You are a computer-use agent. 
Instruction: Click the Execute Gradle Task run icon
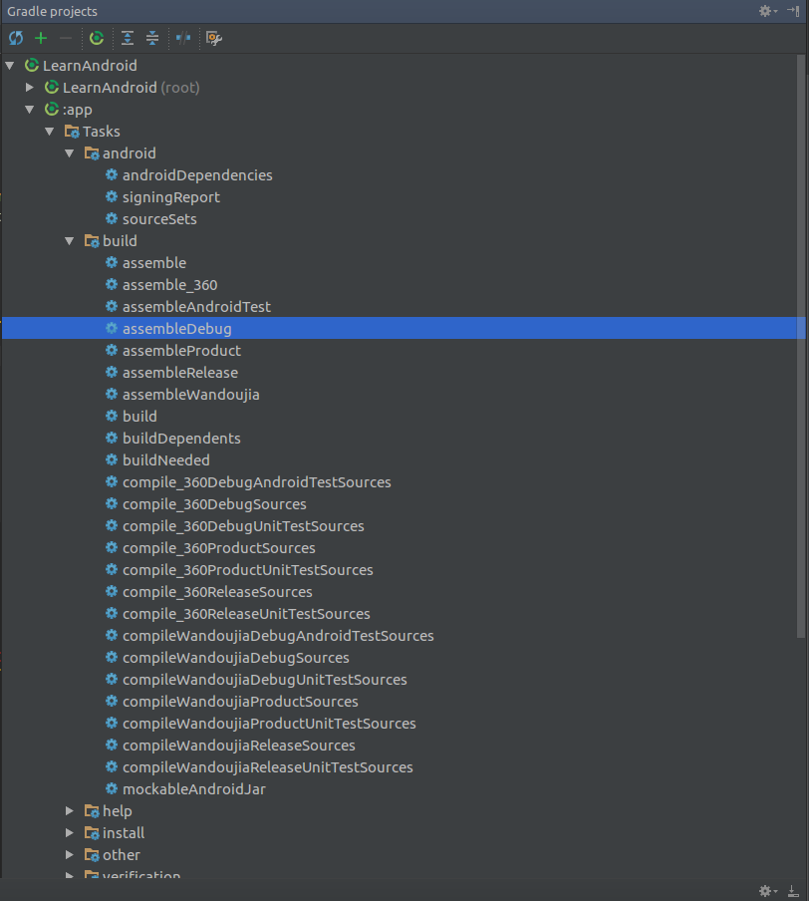click(x=97, y=38)
